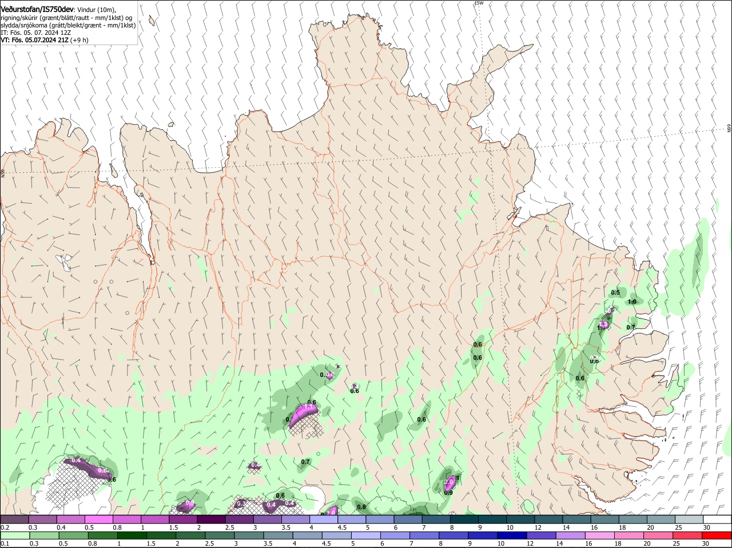The height and width of the screenshot is (548, 732).
Task: Select the white upper-legend swatch after 30
Action: pos(717,519)
